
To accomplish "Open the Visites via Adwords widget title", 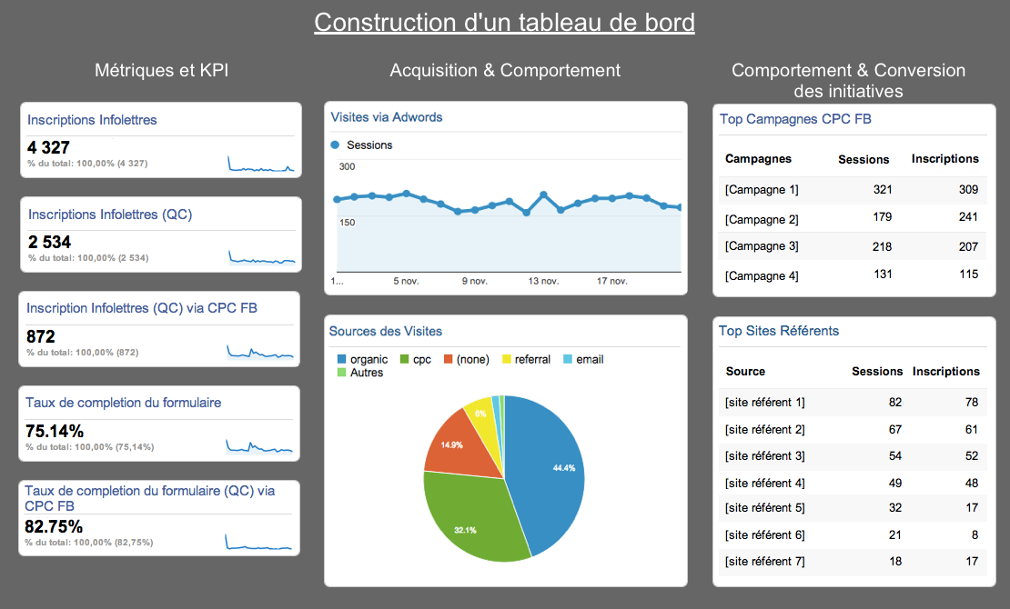I will click(387, 117).
